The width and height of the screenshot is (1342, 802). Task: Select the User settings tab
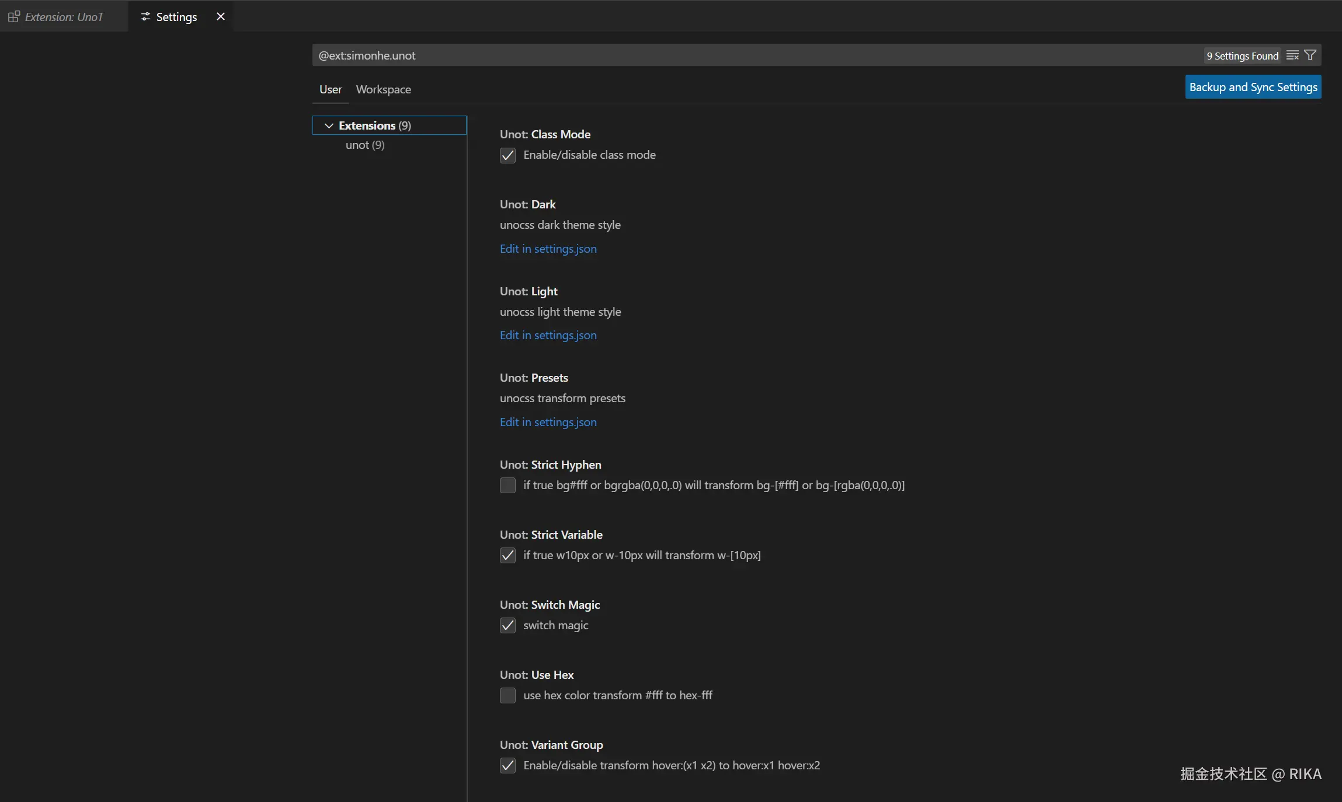tap(330, 89)
